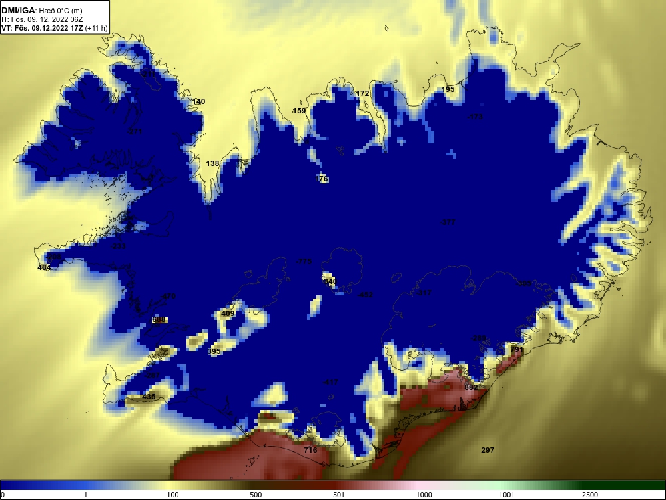The image size is (666, 500).
Task: Click the map value '172' on the north coast
Action: (362, 93)
